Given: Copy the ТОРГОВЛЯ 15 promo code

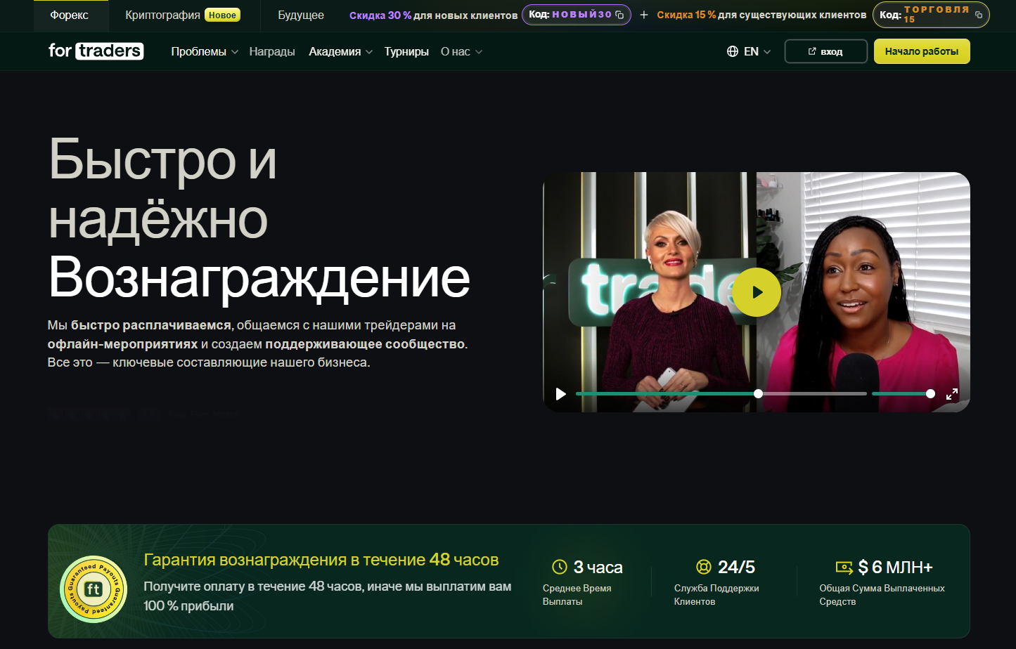Looking at the screenshot, I should coord(979,15).
